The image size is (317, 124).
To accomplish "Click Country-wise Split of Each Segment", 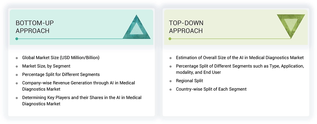I will [x=211, y=89].
